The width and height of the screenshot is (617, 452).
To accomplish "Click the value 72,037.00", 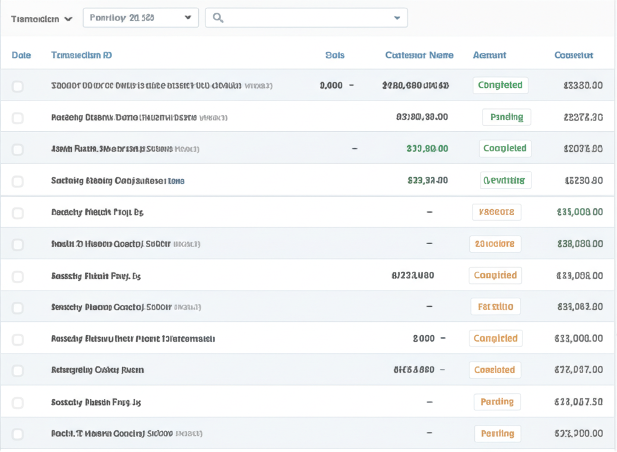I will [x=578, y=369].
